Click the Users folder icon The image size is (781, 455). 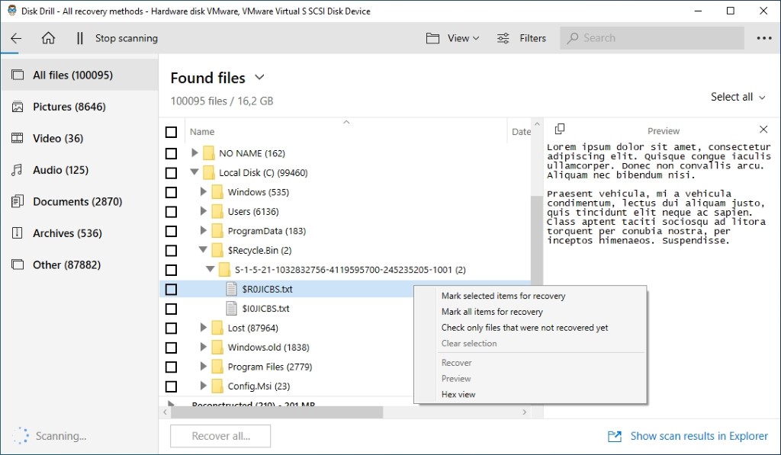pyautogui.click(x=217, y=212)
